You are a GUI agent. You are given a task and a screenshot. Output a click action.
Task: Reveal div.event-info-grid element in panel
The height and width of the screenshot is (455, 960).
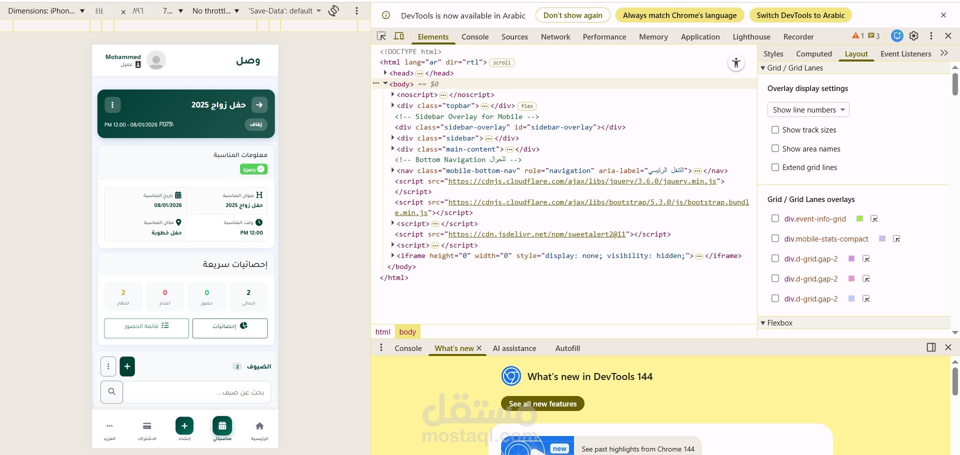[x=874, y=218]
